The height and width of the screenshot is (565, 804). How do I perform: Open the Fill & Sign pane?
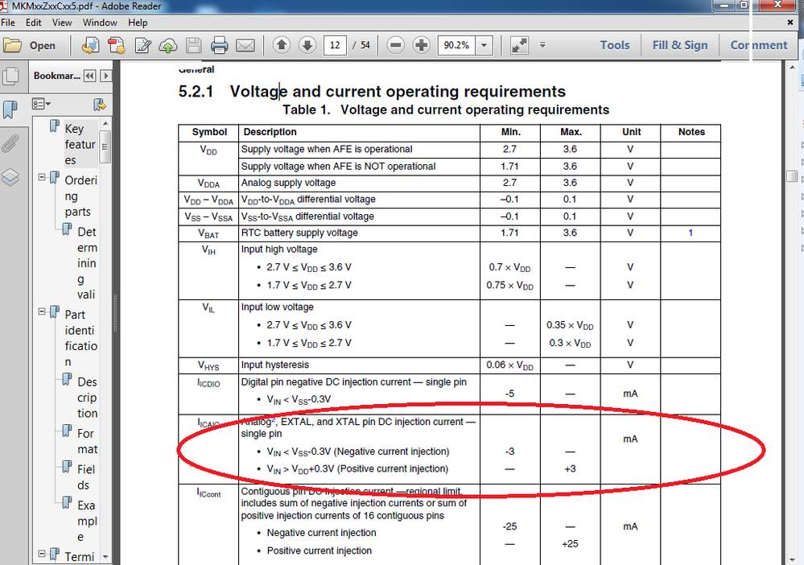680,45
